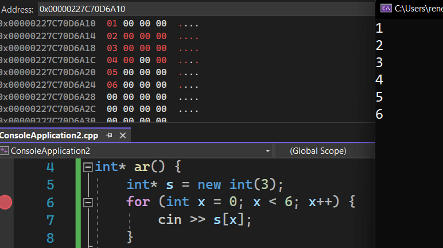Click memory row 0x00000227C70D6A10 address
This screenshot has width=443, height=248.
48,24
